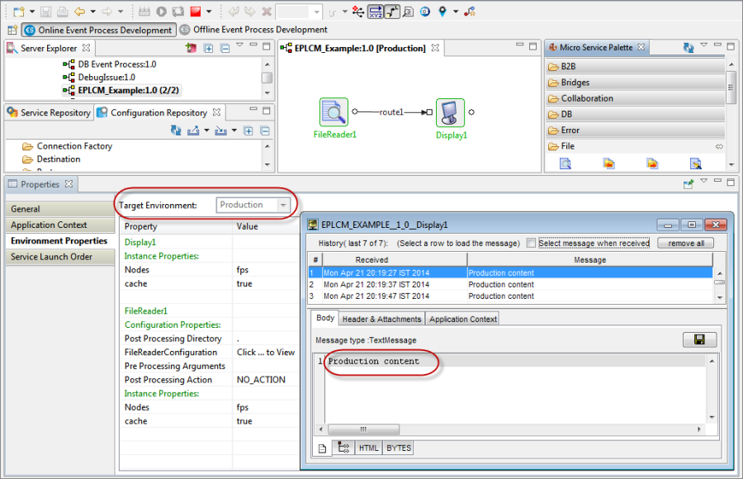Click Collapse All in Configuration Repository
The width and height of the screenshot is (743, 479).
265,130
